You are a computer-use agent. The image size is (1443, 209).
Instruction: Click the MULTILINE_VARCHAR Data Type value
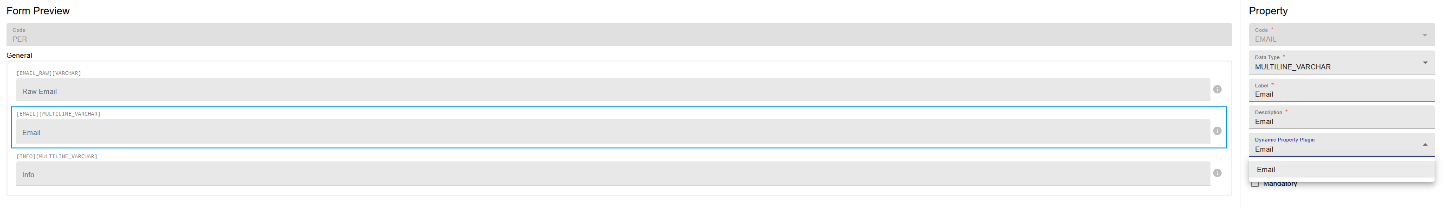coord(1292,67)
